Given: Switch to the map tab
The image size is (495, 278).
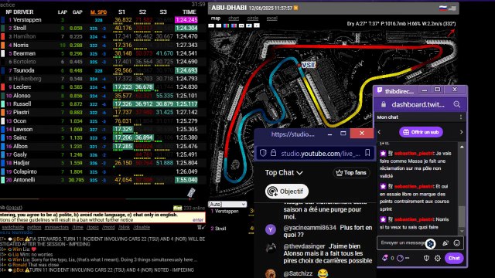Looking at the screenshot, I should coord(216,19).
